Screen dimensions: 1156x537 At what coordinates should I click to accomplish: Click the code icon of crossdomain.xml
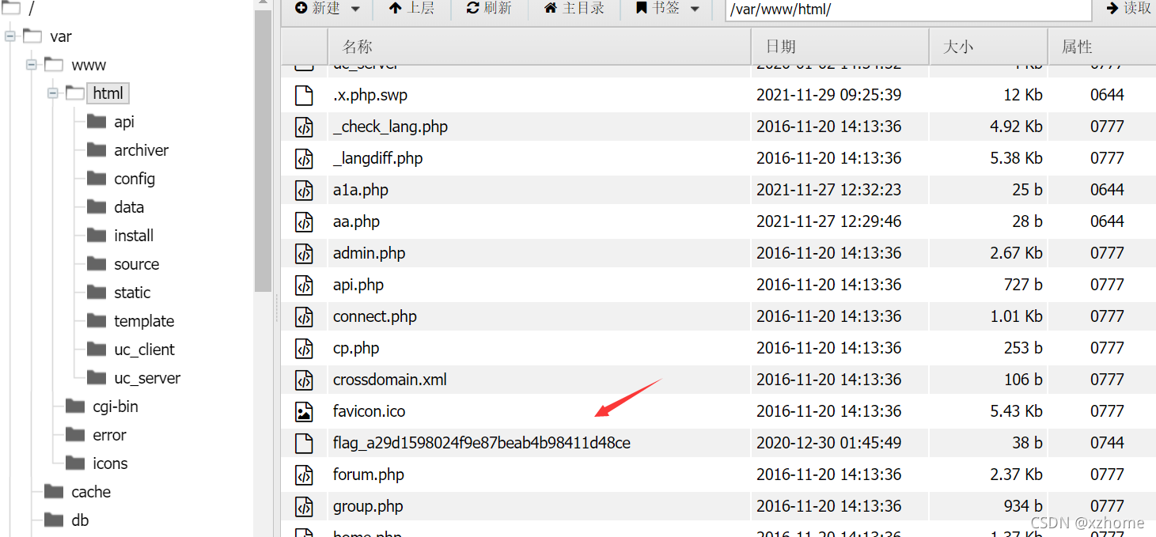[x=304, y=380]
